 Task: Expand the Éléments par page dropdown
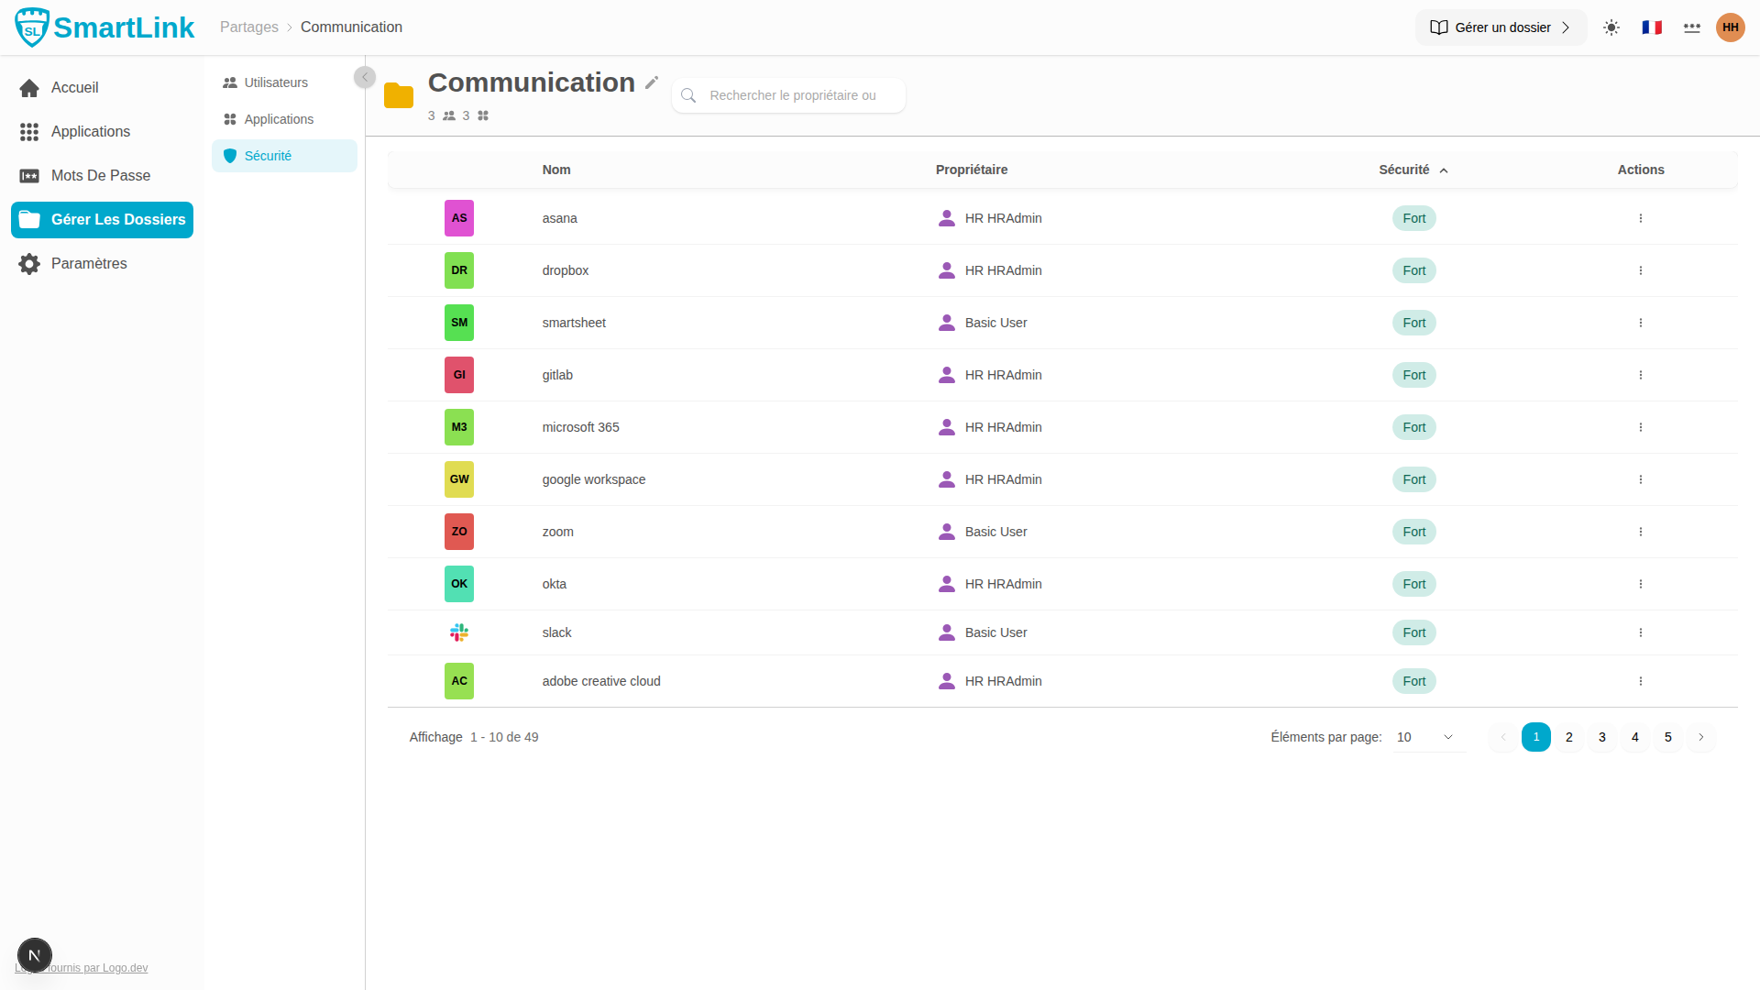click(x=1426, y=737)
